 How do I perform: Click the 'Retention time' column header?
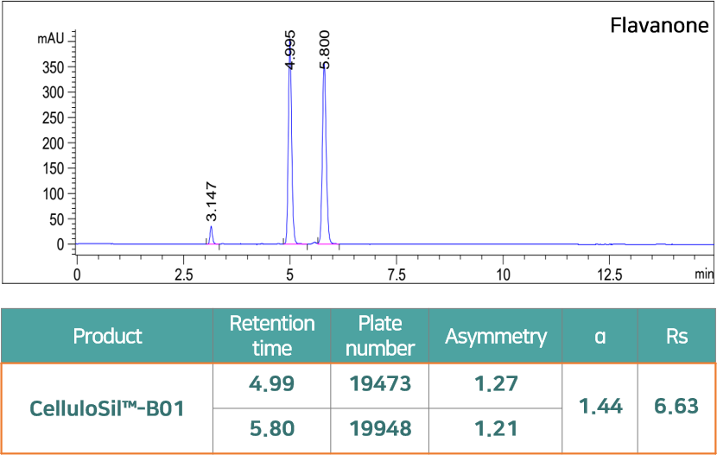click(272, 336)
